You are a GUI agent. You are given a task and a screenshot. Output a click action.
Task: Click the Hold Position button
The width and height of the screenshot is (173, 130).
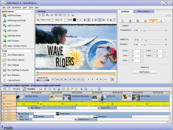point(144,72)
